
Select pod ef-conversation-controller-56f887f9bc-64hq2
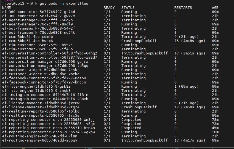click(49, 53)
